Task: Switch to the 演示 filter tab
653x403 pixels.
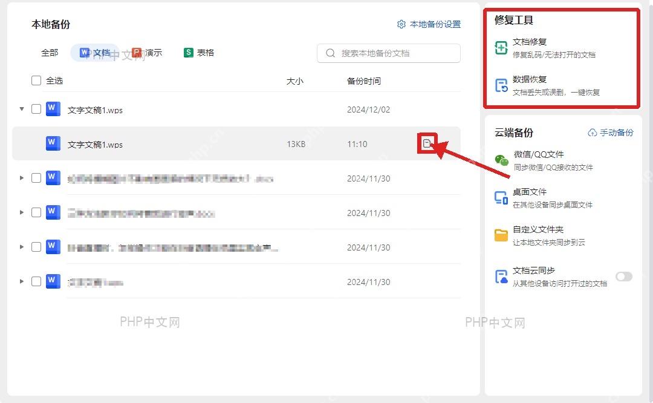Action: pyautogui.click(x=146, y=53)
